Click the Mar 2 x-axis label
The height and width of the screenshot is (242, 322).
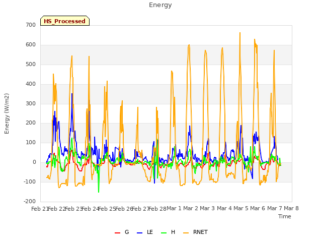click(x=191, y=208)
